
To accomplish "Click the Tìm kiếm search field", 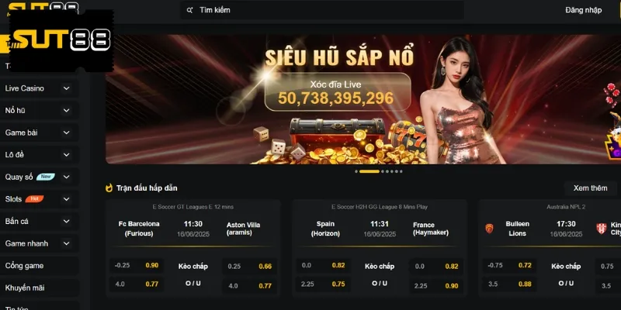I will [322, 10].
